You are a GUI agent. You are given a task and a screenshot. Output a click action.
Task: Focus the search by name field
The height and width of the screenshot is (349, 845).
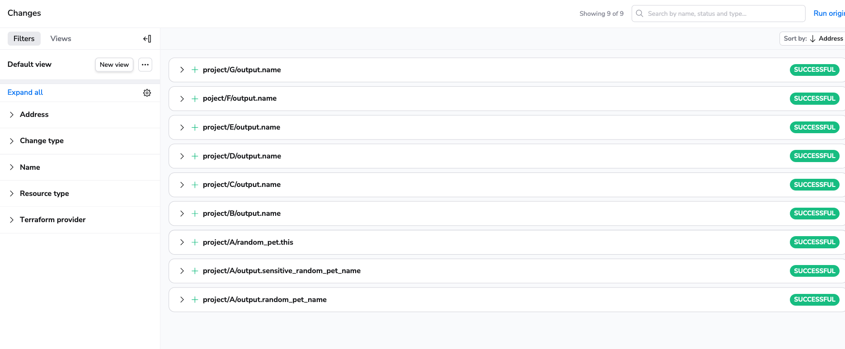pos(723,14)
